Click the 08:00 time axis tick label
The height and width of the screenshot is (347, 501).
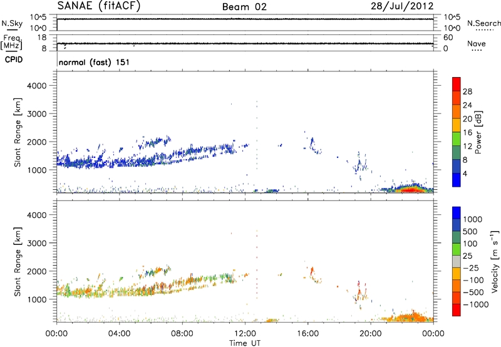pos(182,334)
